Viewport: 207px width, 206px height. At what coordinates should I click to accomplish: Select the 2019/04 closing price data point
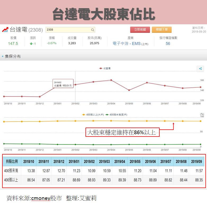click(111, 80)
